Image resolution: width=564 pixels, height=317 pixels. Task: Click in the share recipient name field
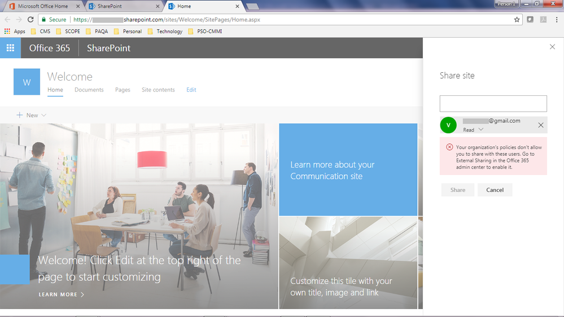(493, 104)
